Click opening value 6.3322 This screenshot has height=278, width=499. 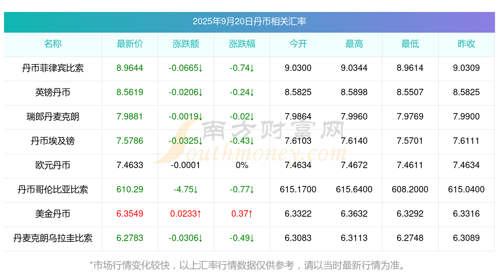tap(298, 214)
